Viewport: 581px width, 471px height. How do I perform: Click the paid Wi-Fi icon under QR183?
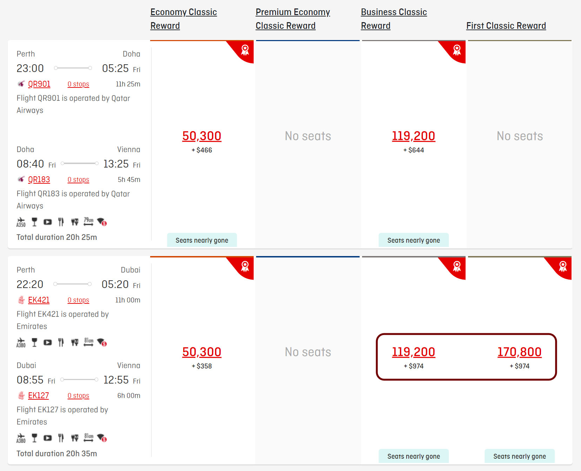click(x=102, y=222)
